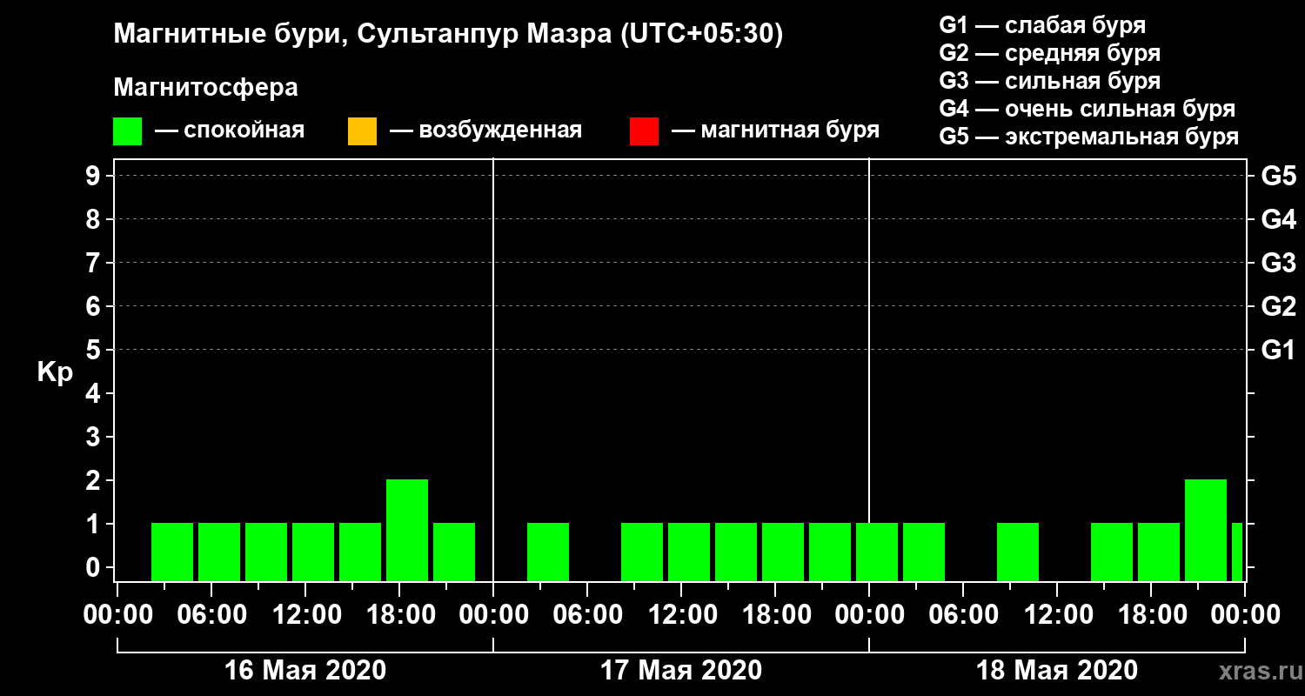Click the chart title "Магнитные бури, Сультанпур Мазра"
The height and width of the screenshot is (696, 1305).
(x=448, y=35)
